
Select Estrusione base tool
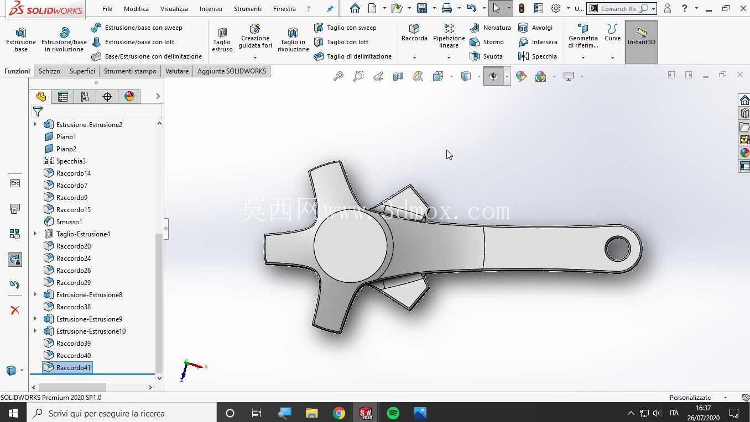click(x=21, y=39)
